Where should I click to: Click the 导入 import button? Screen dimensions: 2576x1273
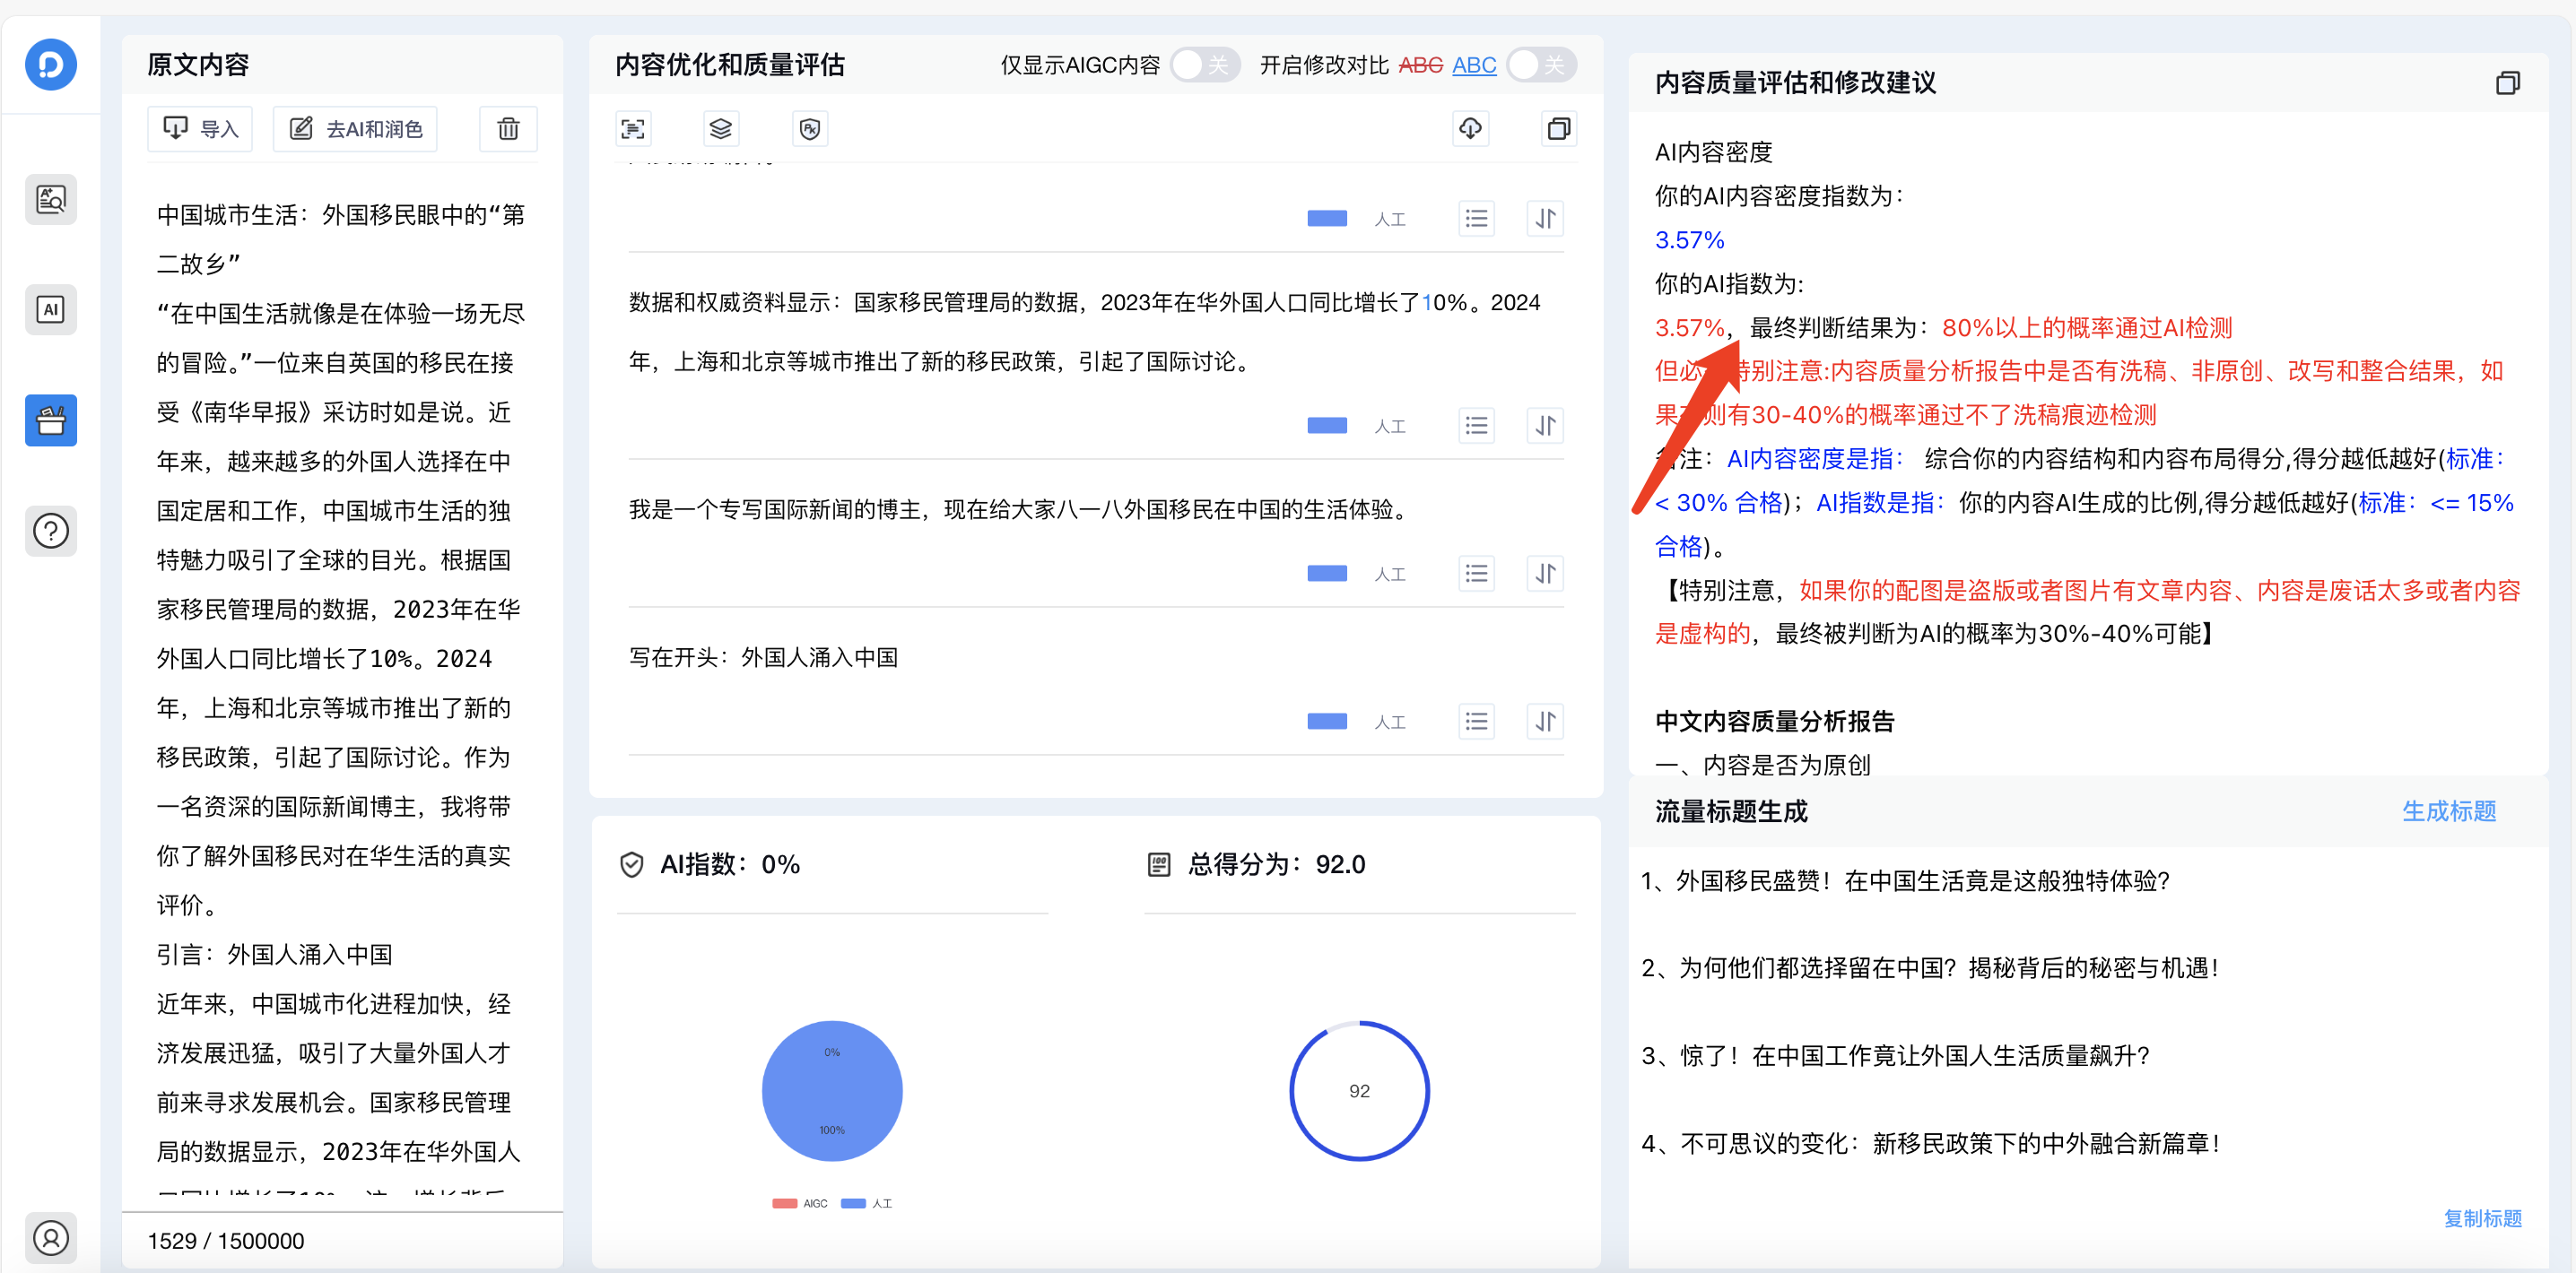(x=200, y=129)
